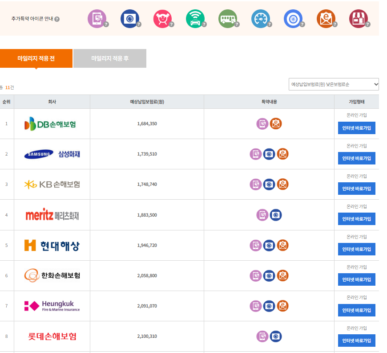This screenshot has height=353, width=387.
Task: Click blackbox camera icon in 메리츠화재 row
Action: click(x=276, y=215)
